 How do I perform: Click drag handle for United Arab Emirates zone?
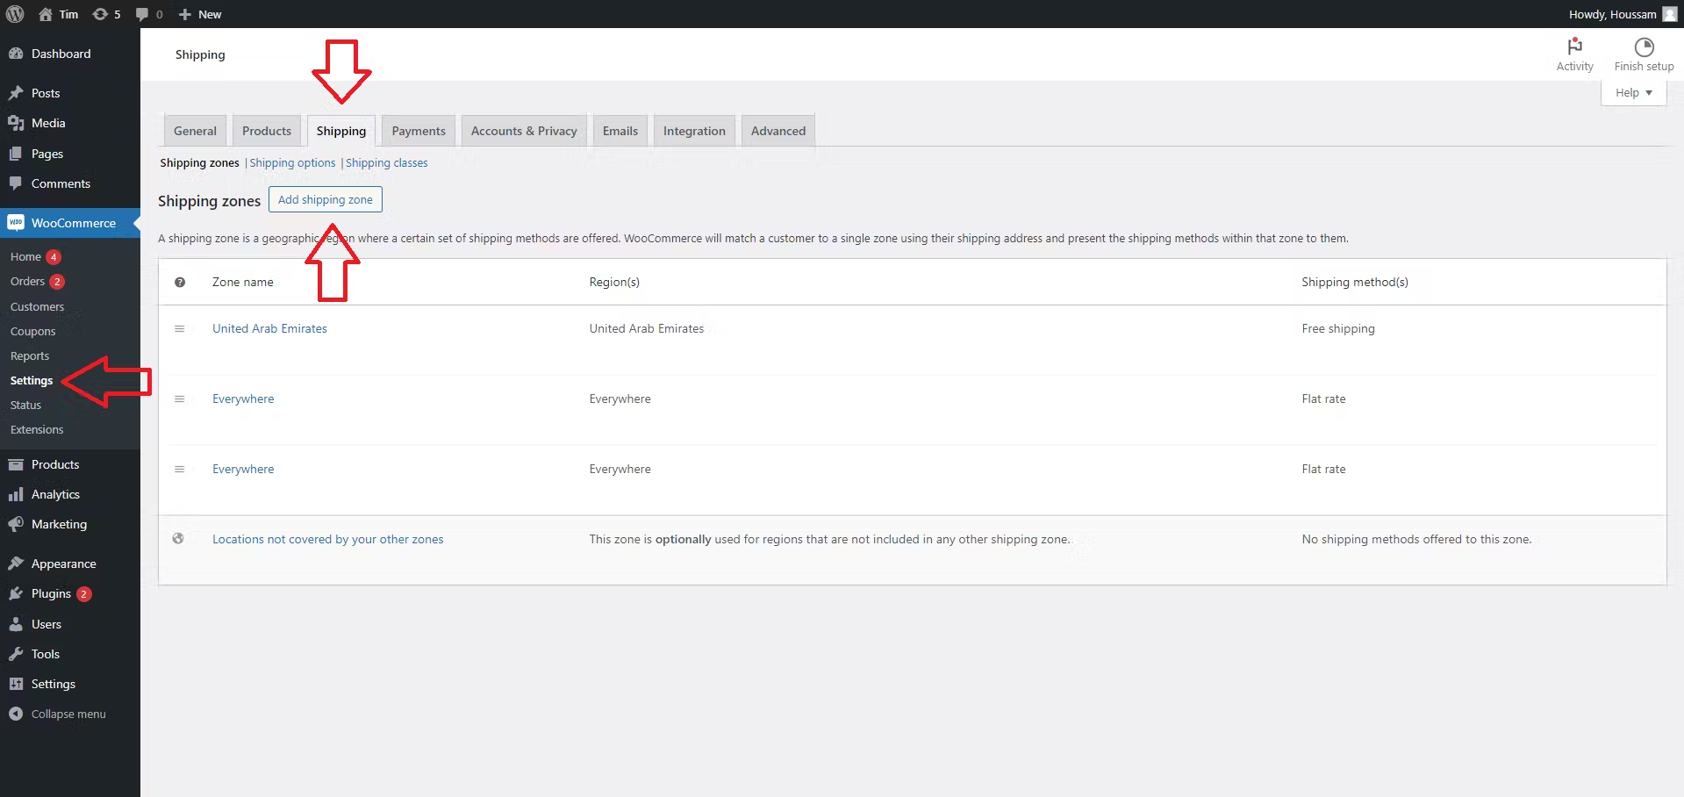click(x=179, y=328)
